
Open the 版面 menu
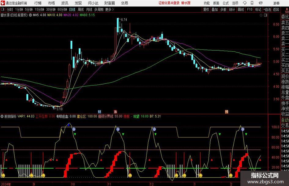coord(216,3)
